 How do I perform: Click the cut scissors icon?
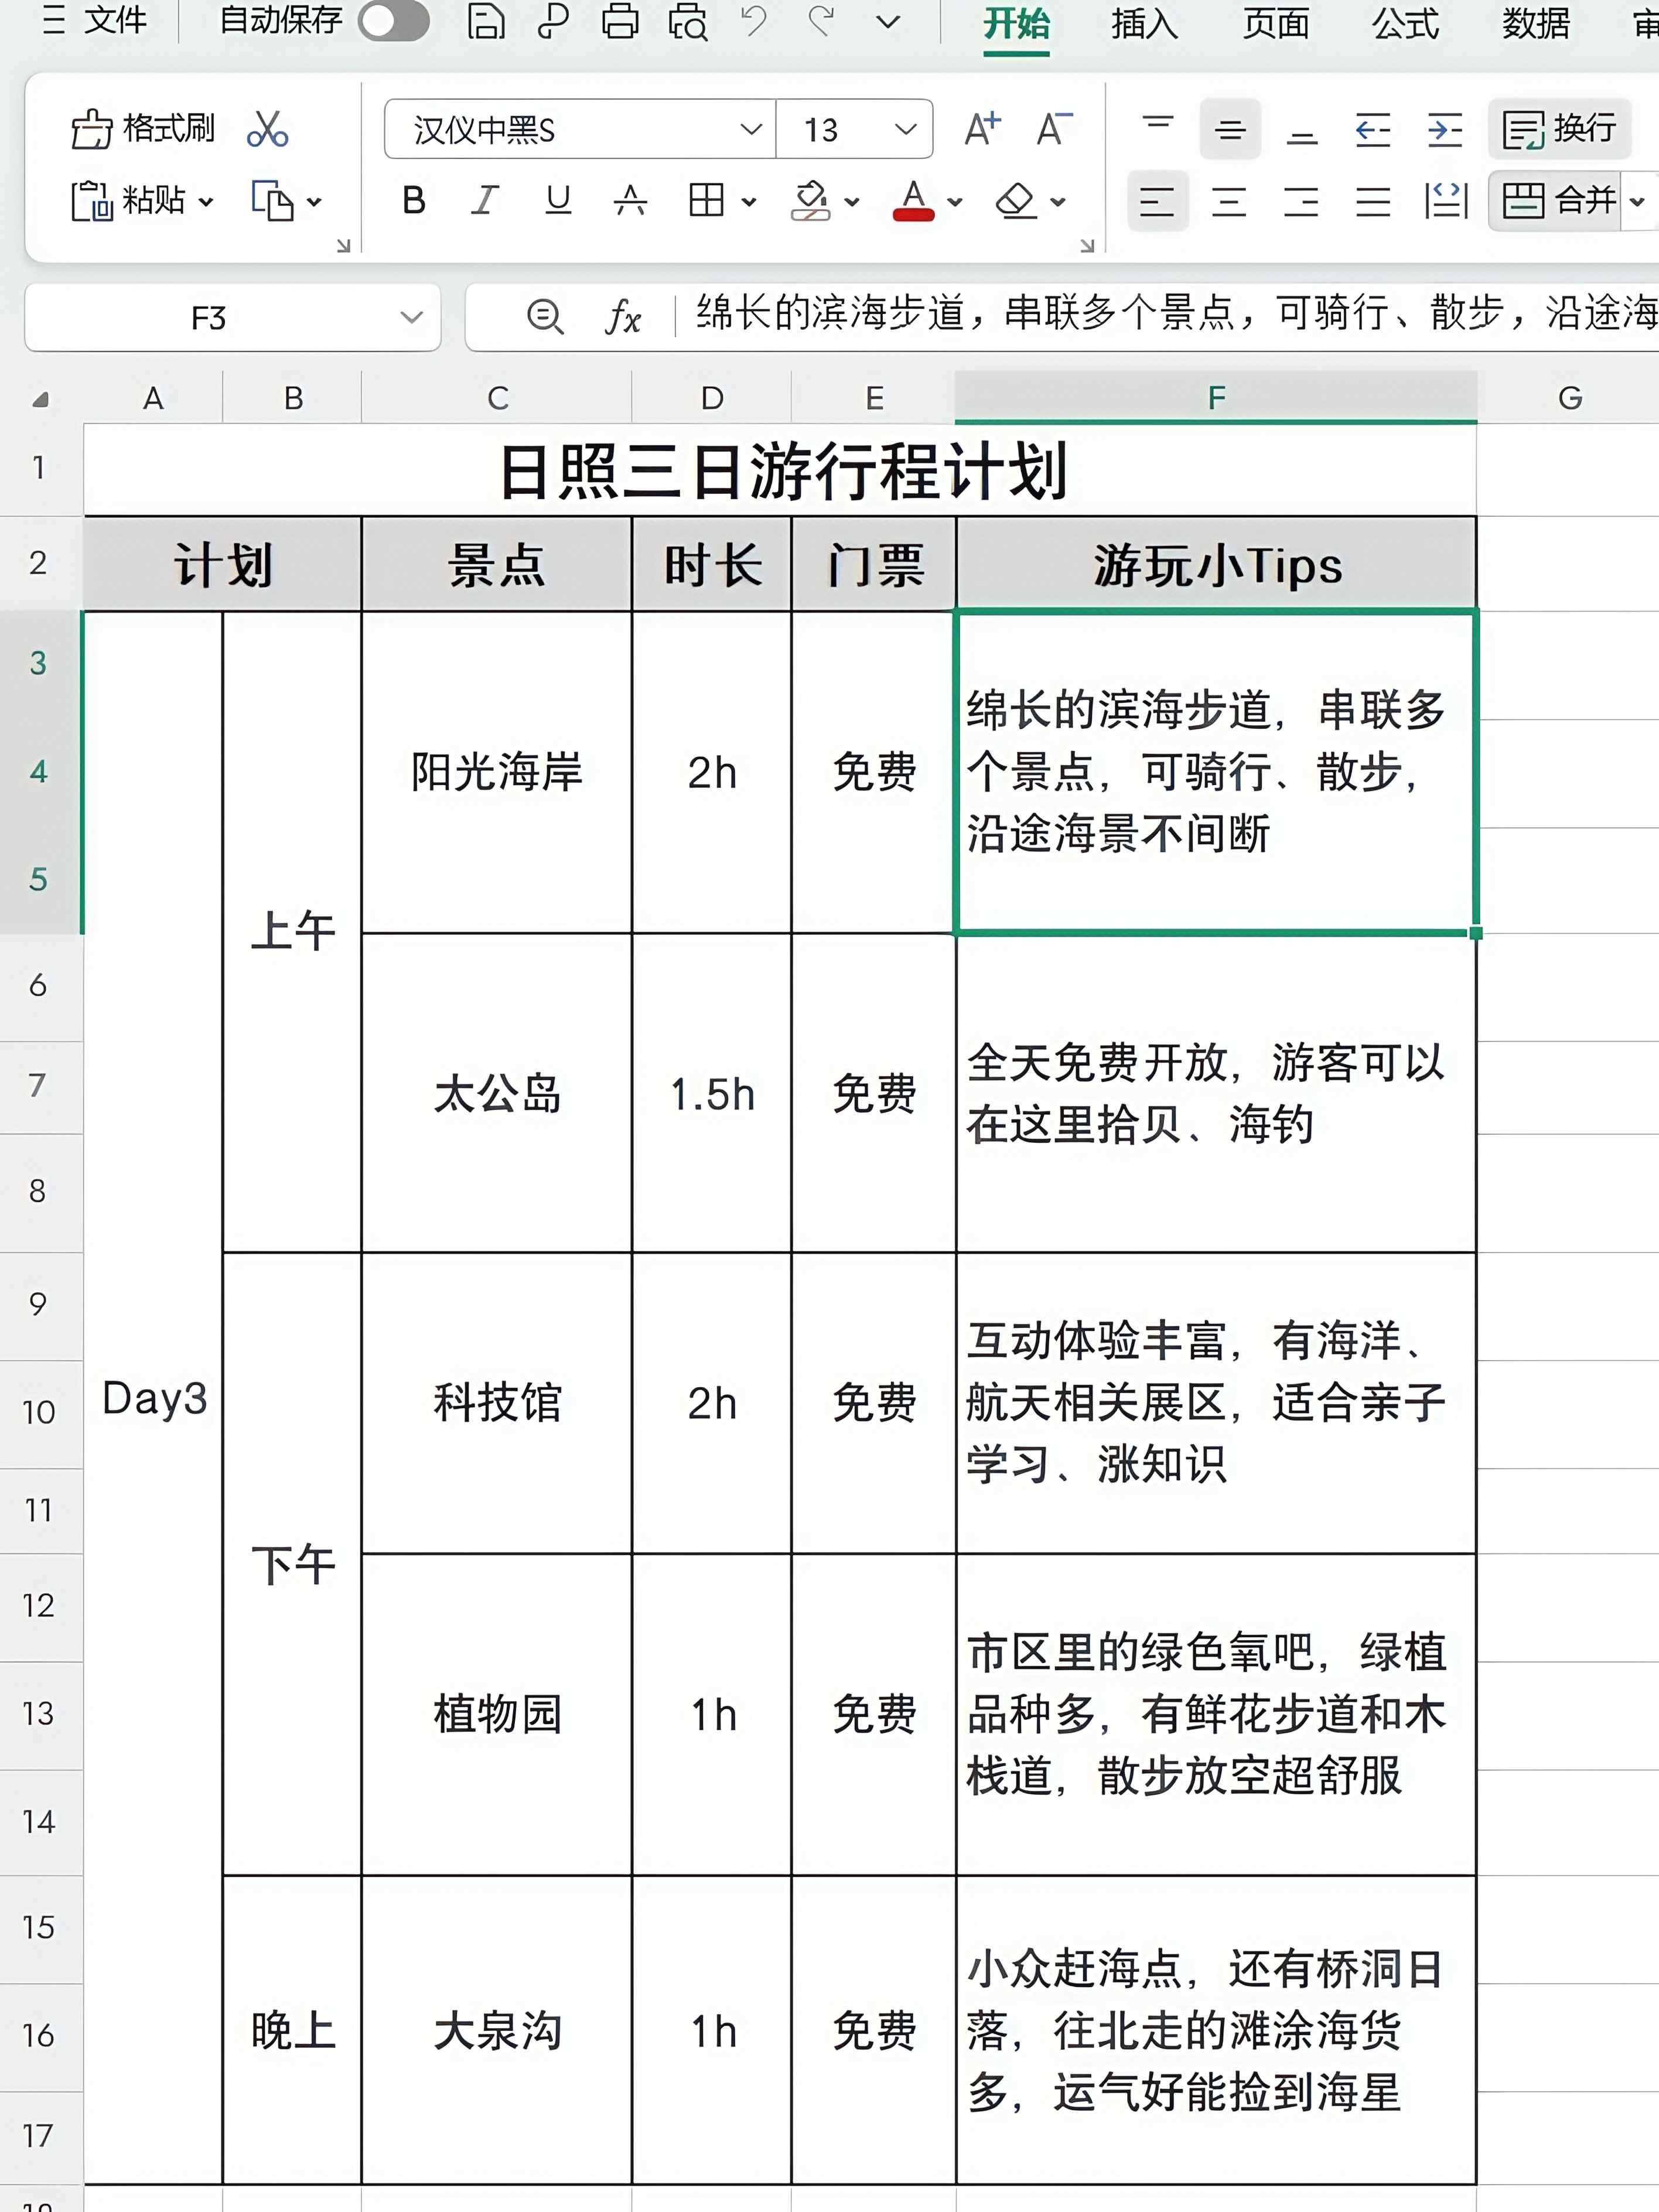(268, 129)
